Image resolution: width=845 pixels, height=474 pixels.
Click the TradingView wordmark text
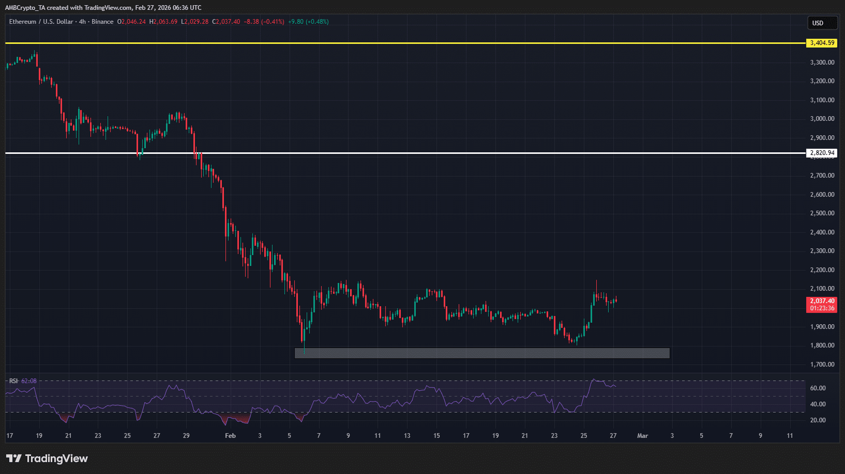[56, 459]
